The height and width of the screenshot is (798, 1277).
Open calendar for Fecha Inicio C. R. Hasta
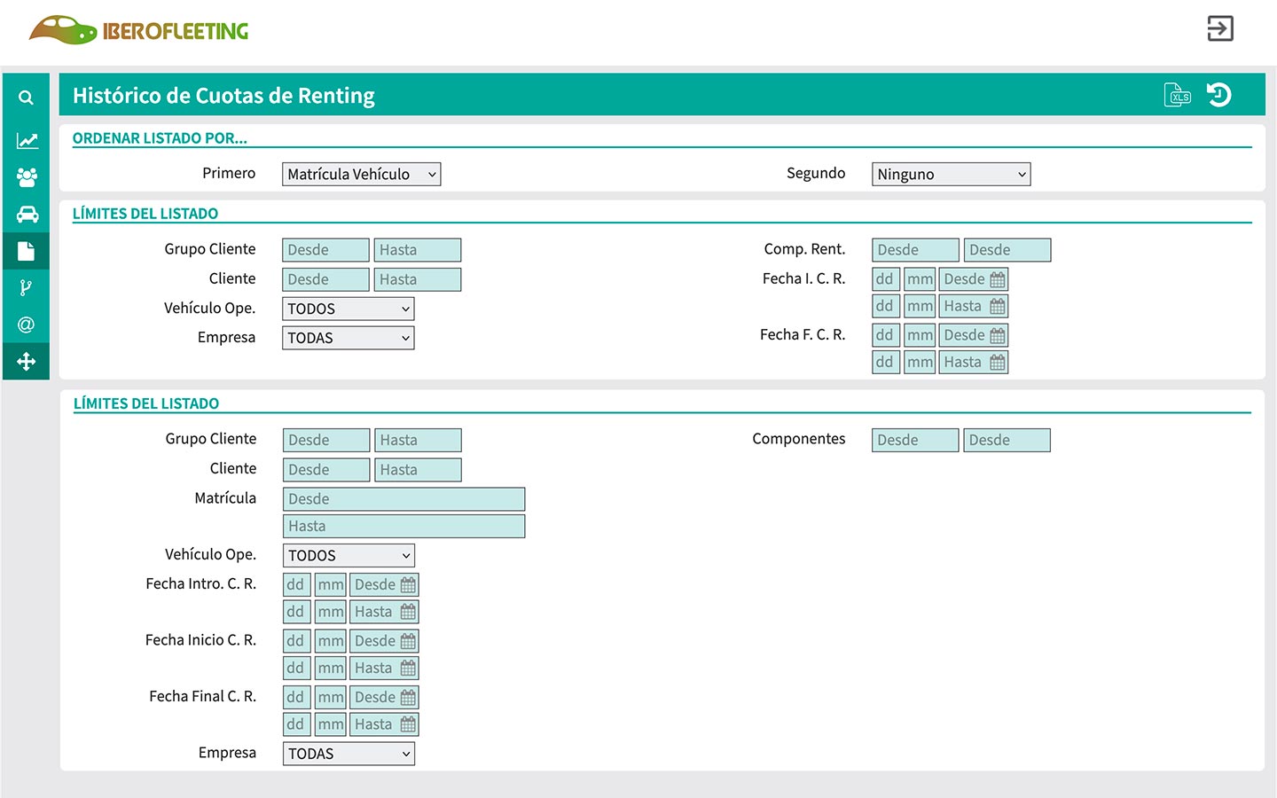point(408,669)
